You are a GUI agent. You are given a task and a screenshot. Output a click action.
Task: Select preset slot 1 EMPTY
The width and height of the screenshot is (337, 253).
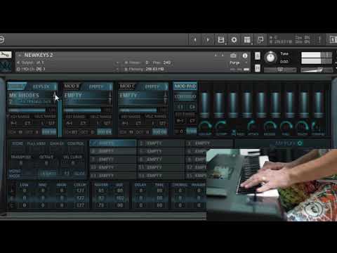pos(113,143)
